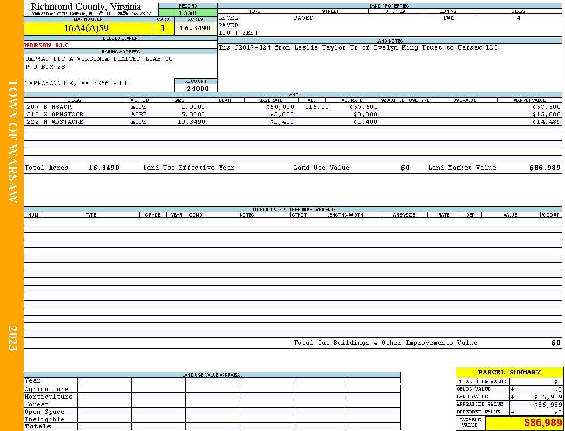Select TAPPAHANNOCK, VA 22560-0000 text
Image resolution: width=565 pixels, height=431 pixels.
[79, 84]
